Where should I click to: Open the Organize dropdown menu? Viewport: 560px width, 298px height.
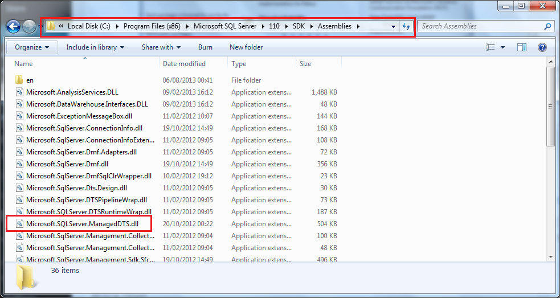[32, 47]
